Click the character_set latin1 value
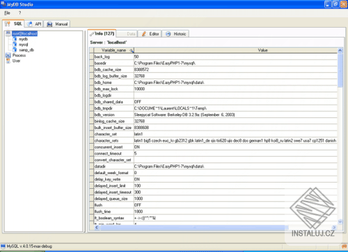The width and height of the screenshot is (348, 252). 139,134
